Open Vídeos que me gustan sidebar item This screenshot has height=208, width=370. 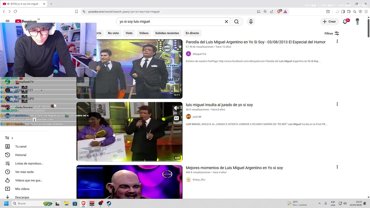[x=29, y=181]
